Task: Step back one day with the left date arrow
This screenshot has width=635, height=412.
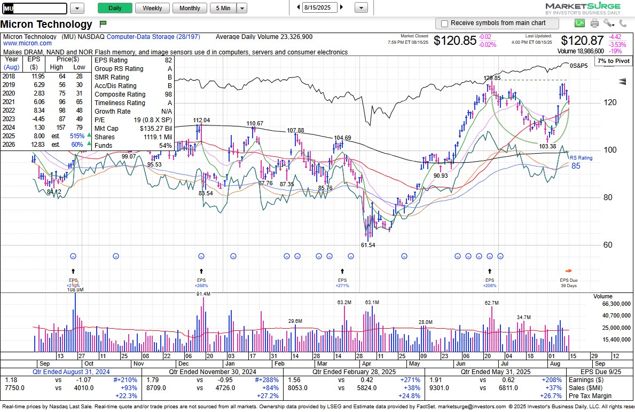Action: (298, 7)
